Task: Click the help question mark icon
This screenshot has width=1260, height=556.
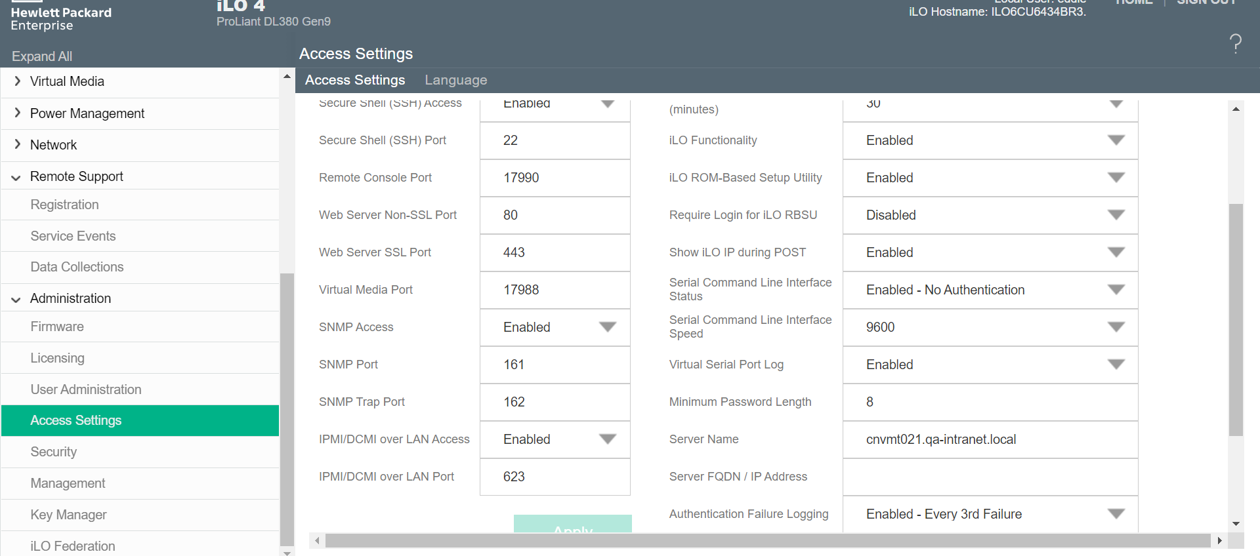Action: tap(1235, 44)
